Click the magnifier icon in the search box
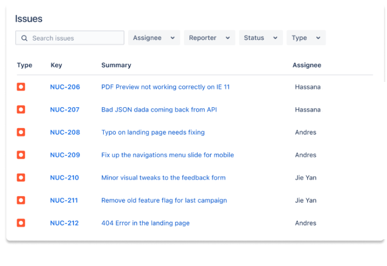Screen dimensions: 387x266 [x=24, y=38]
